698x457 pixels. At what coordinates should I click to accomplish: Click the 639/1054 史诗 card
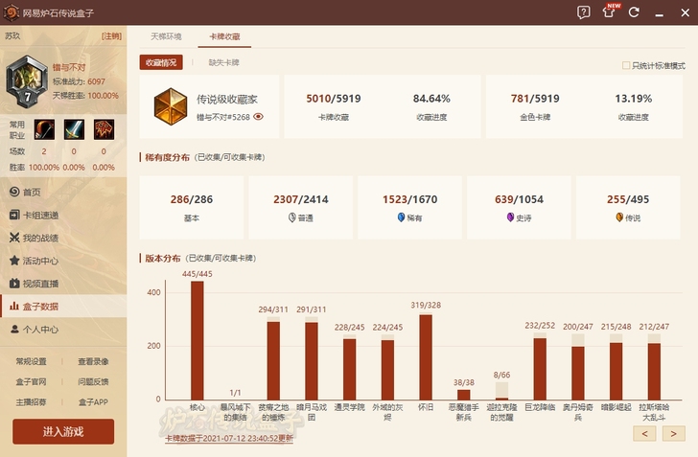point(519,207)
